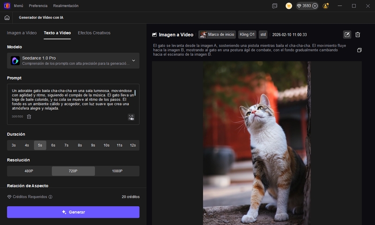This screenshot has height=225, width=375.
Task: Click the prompt box scrollbar
Action: [x=135, y=93]
